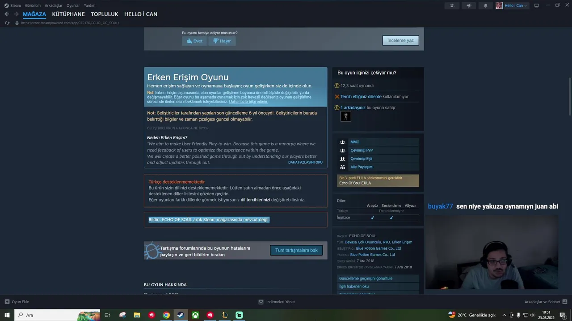Open Arkadaşlar ve Sohbet
572x321 pixels.
click(x=546, y=302)
